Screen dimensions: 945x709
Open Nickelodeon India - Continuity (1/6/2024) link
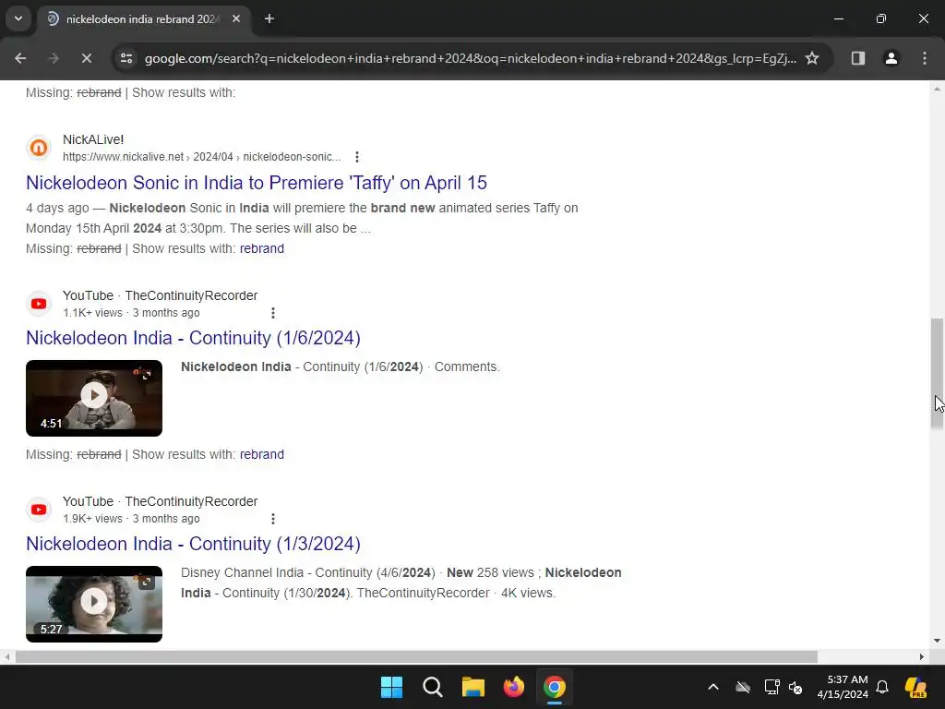coord(193,338)
